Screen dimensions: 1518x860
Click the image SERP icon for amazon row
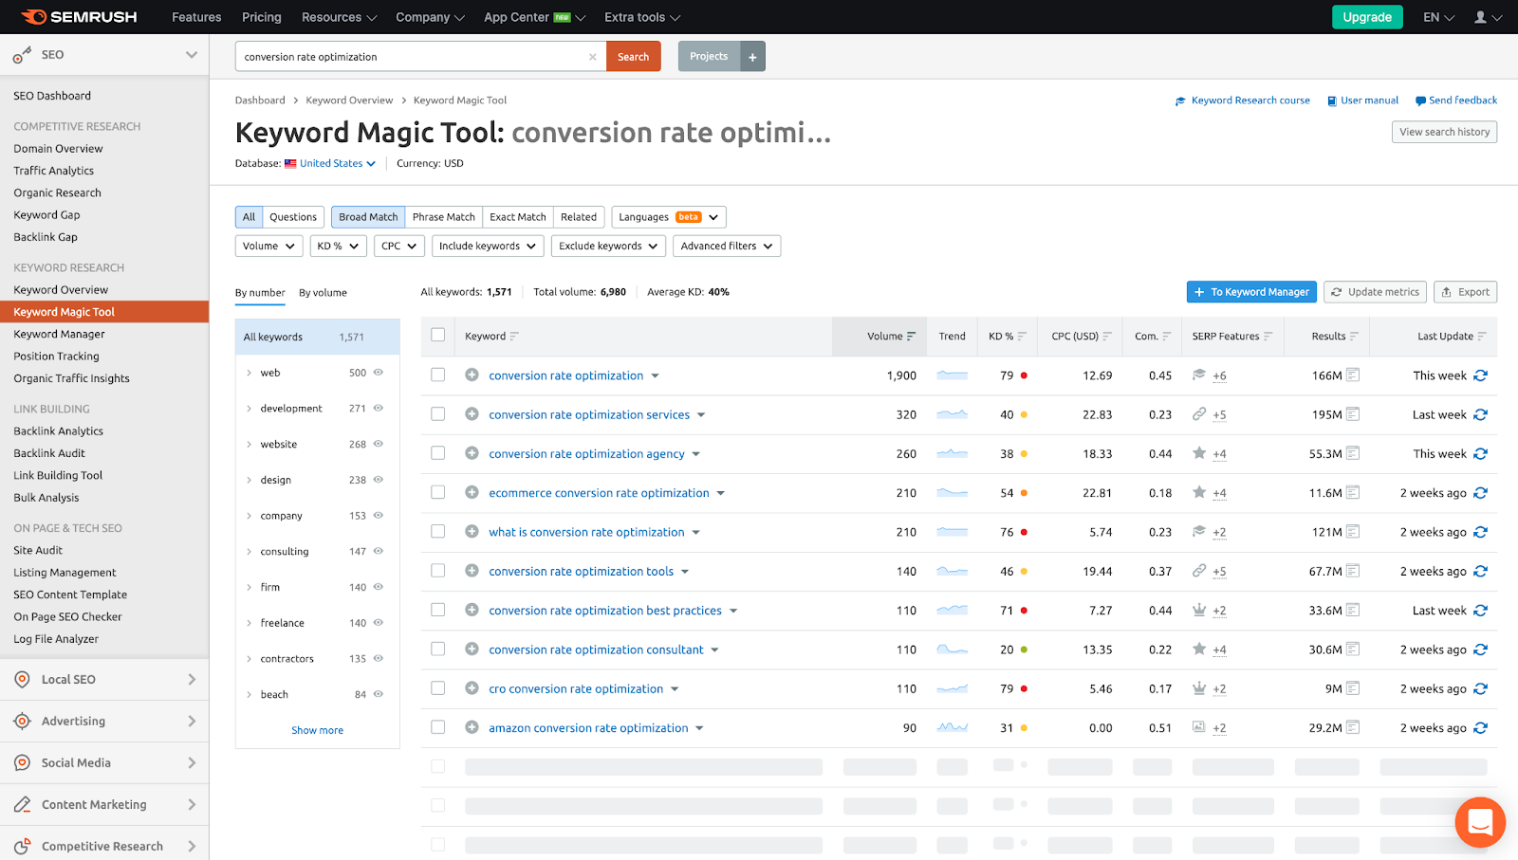(1199, 727)
